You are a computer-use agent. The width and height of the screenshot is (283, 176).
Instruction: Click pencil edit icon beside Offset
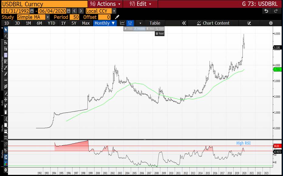coord(117,17)
